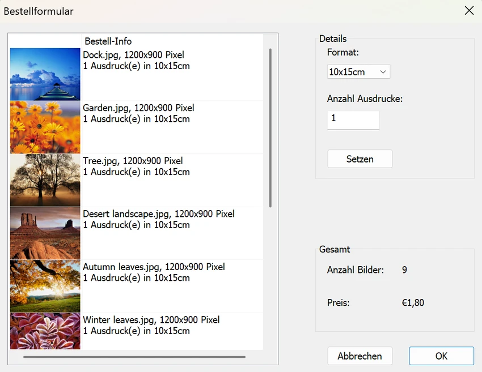482x372 pixels.
Task: Click the Bestell-Info column header
Action: click(x=108, y=41)
